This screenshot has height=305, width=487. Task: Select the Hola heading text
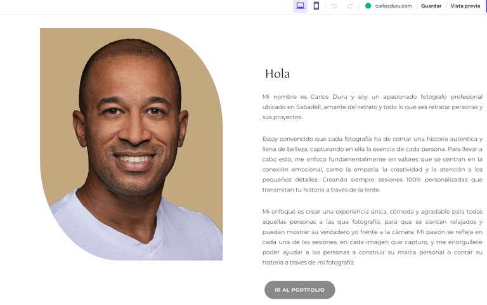point(277,74)
